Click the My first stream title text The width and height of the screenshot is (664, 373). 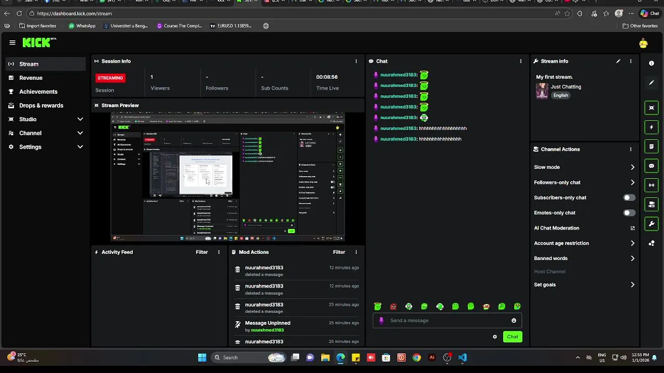point(555,77)
